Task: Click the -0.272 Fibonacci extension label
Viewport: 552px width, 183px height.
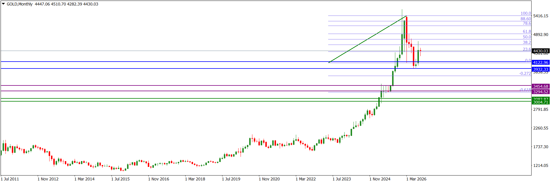Action: (525, 73)
